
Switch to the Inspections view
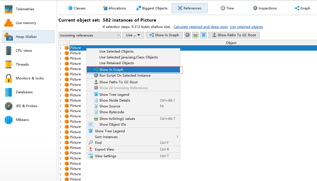tap(265, 8)
